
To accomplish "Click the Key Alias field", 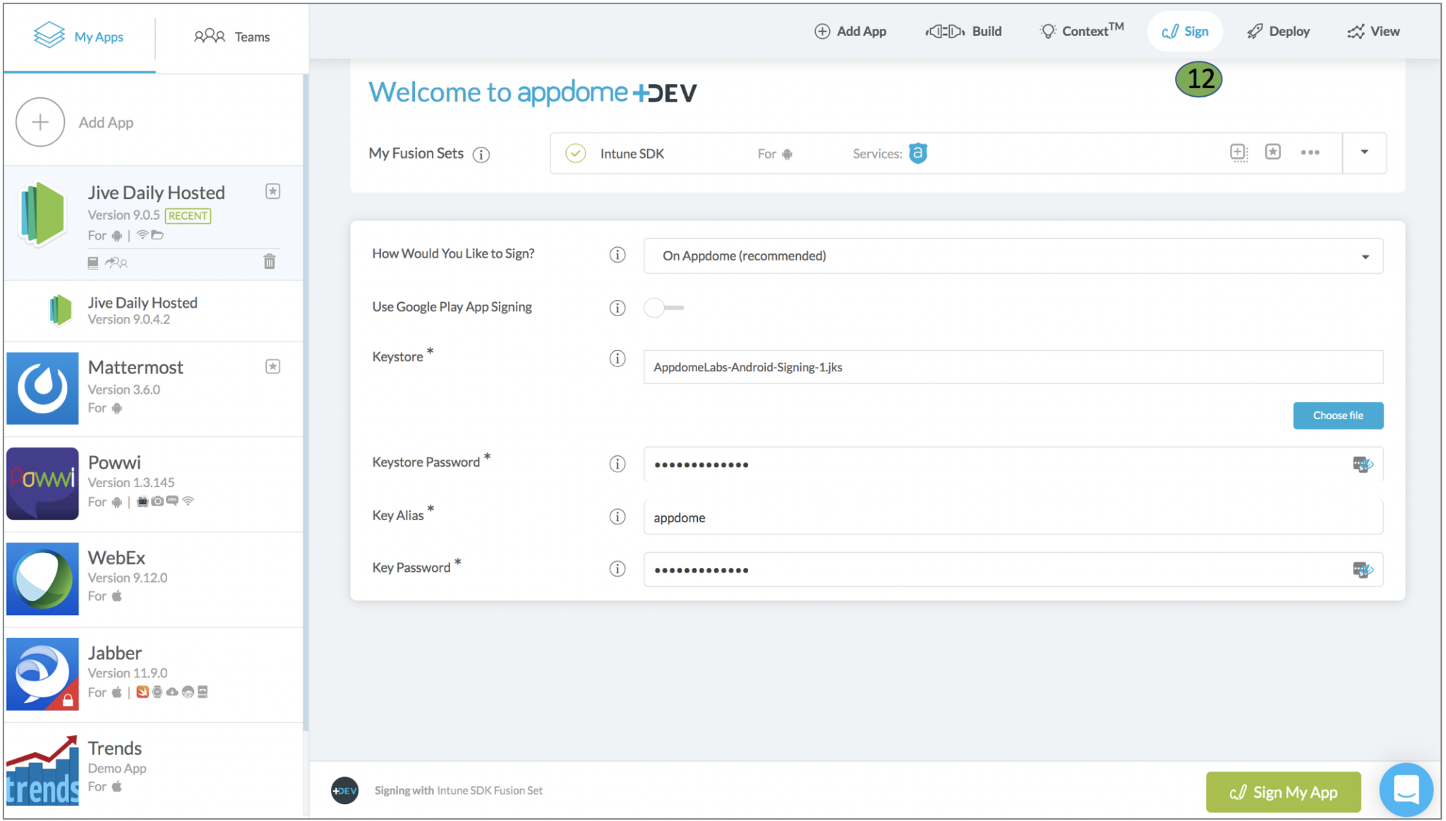I will pos(1013,517).
